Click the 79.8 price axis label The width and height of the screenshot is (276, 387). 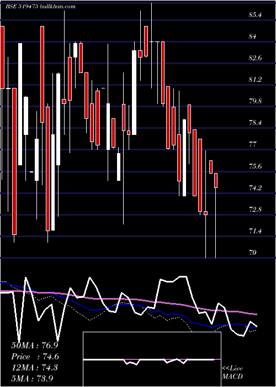coord(255,101)
